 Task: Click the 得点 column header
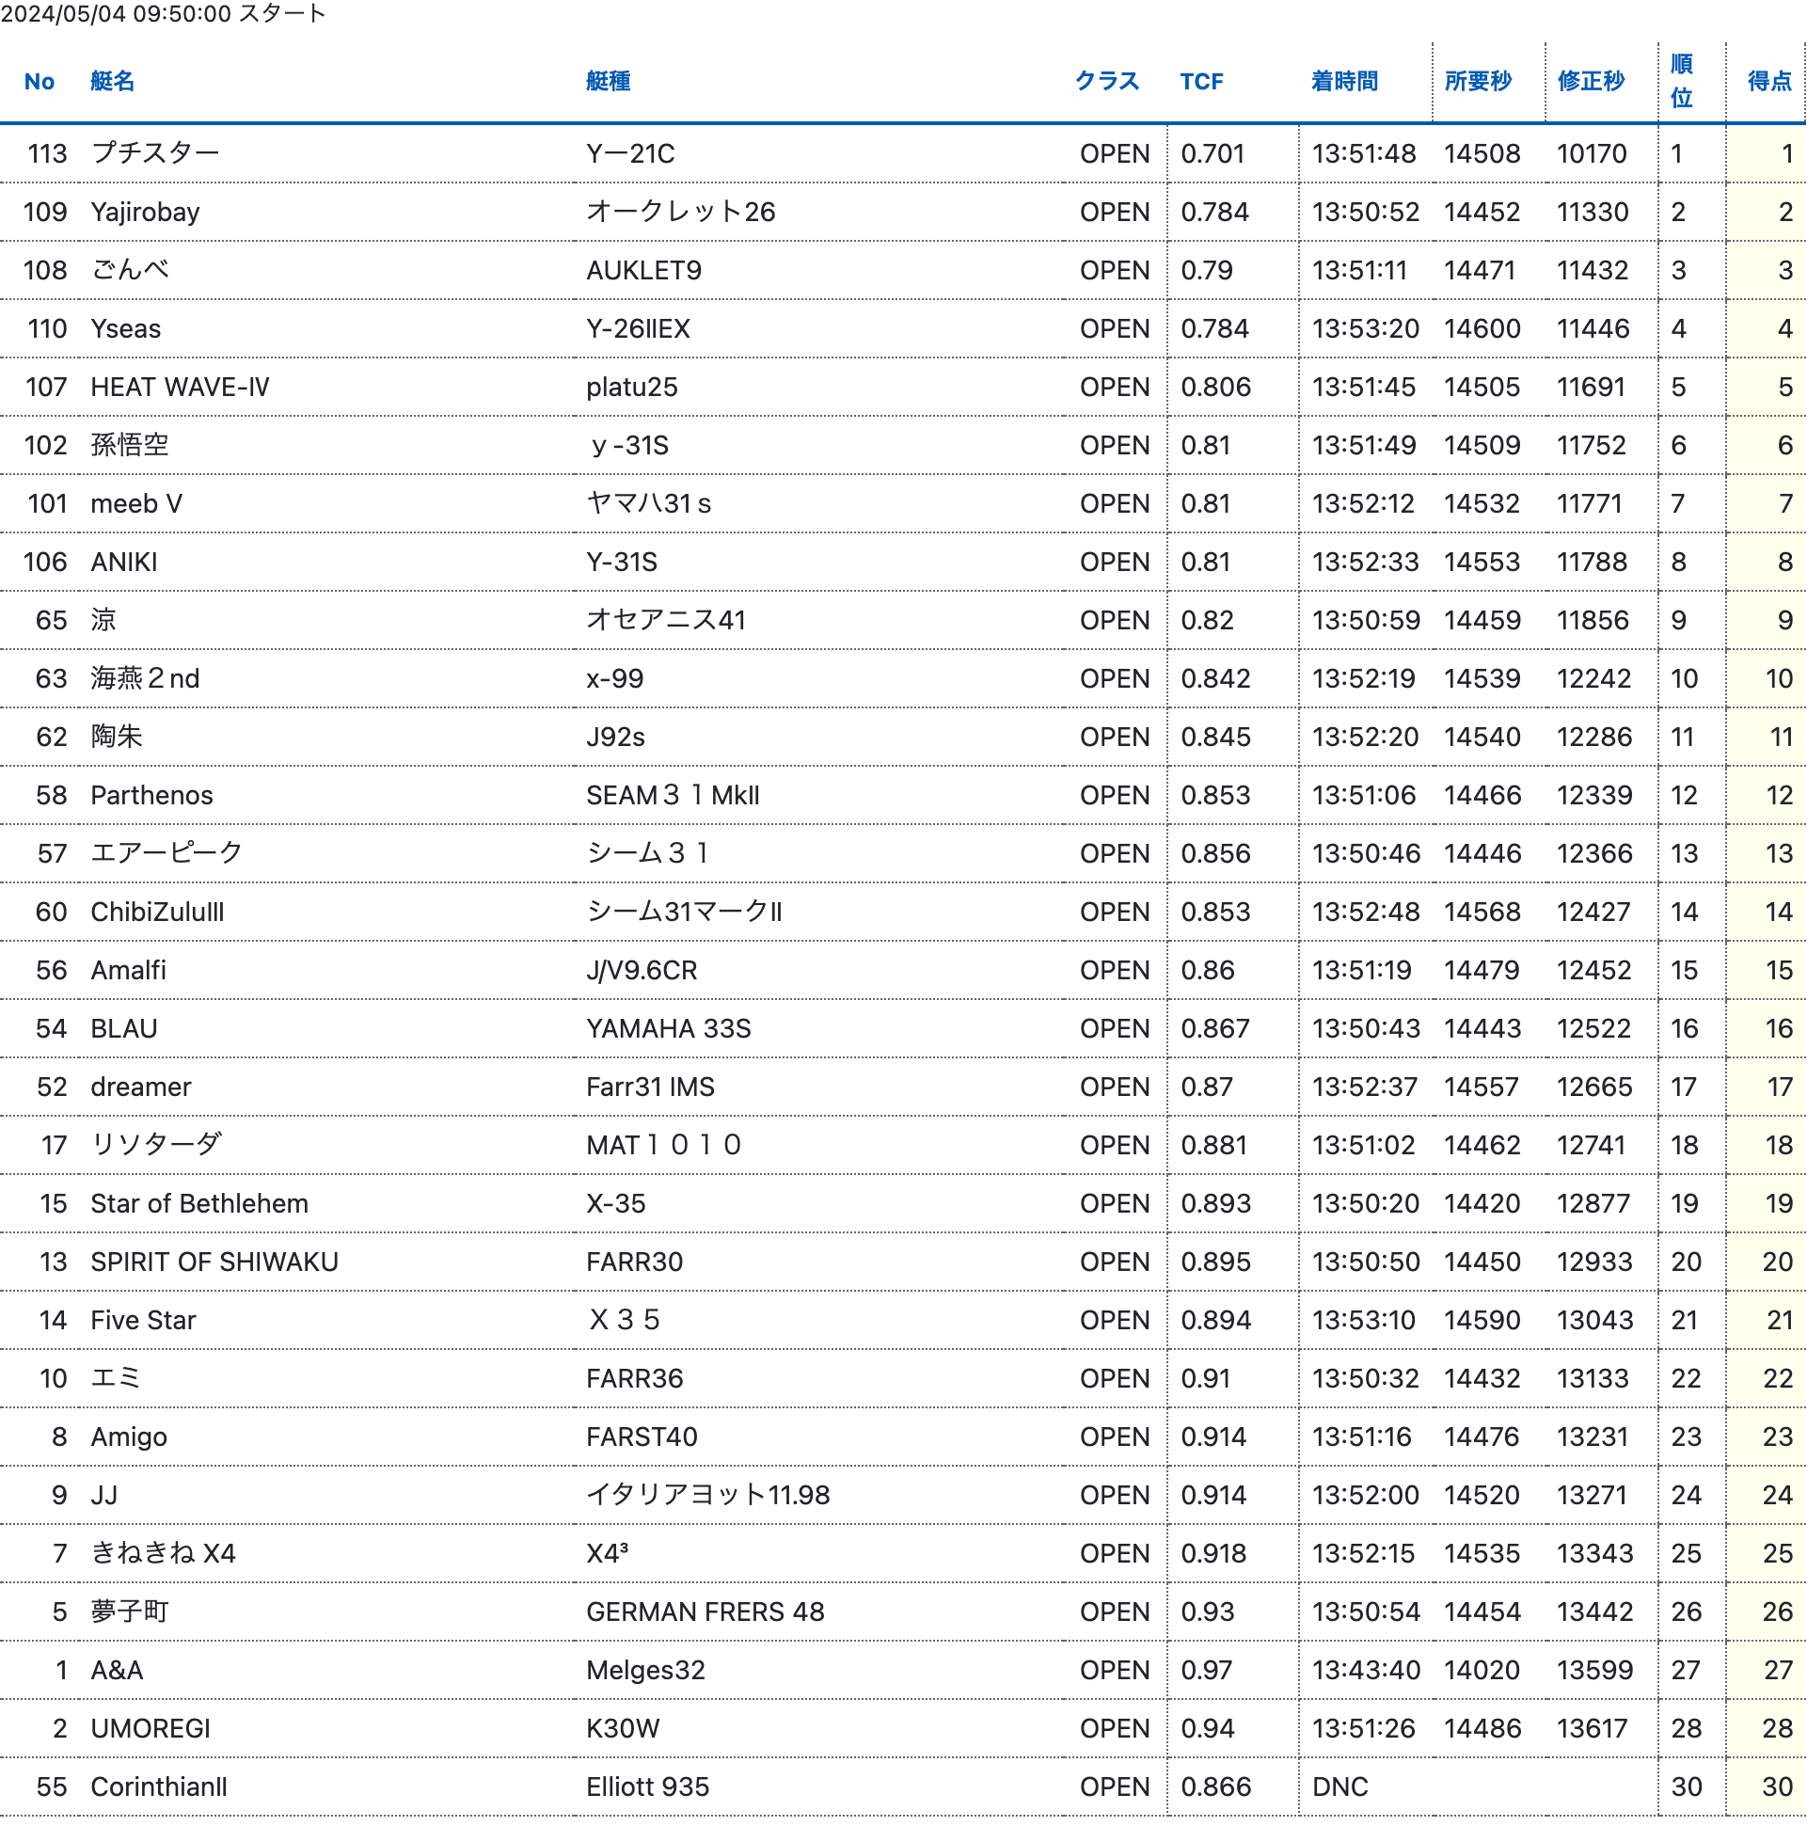click(x=1769, y=81)
